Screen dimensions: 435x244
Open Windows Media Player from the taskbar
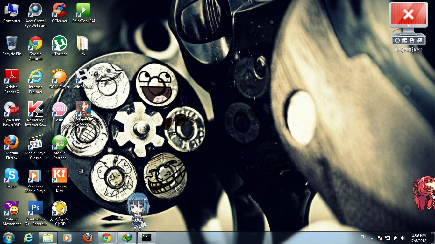68,237
